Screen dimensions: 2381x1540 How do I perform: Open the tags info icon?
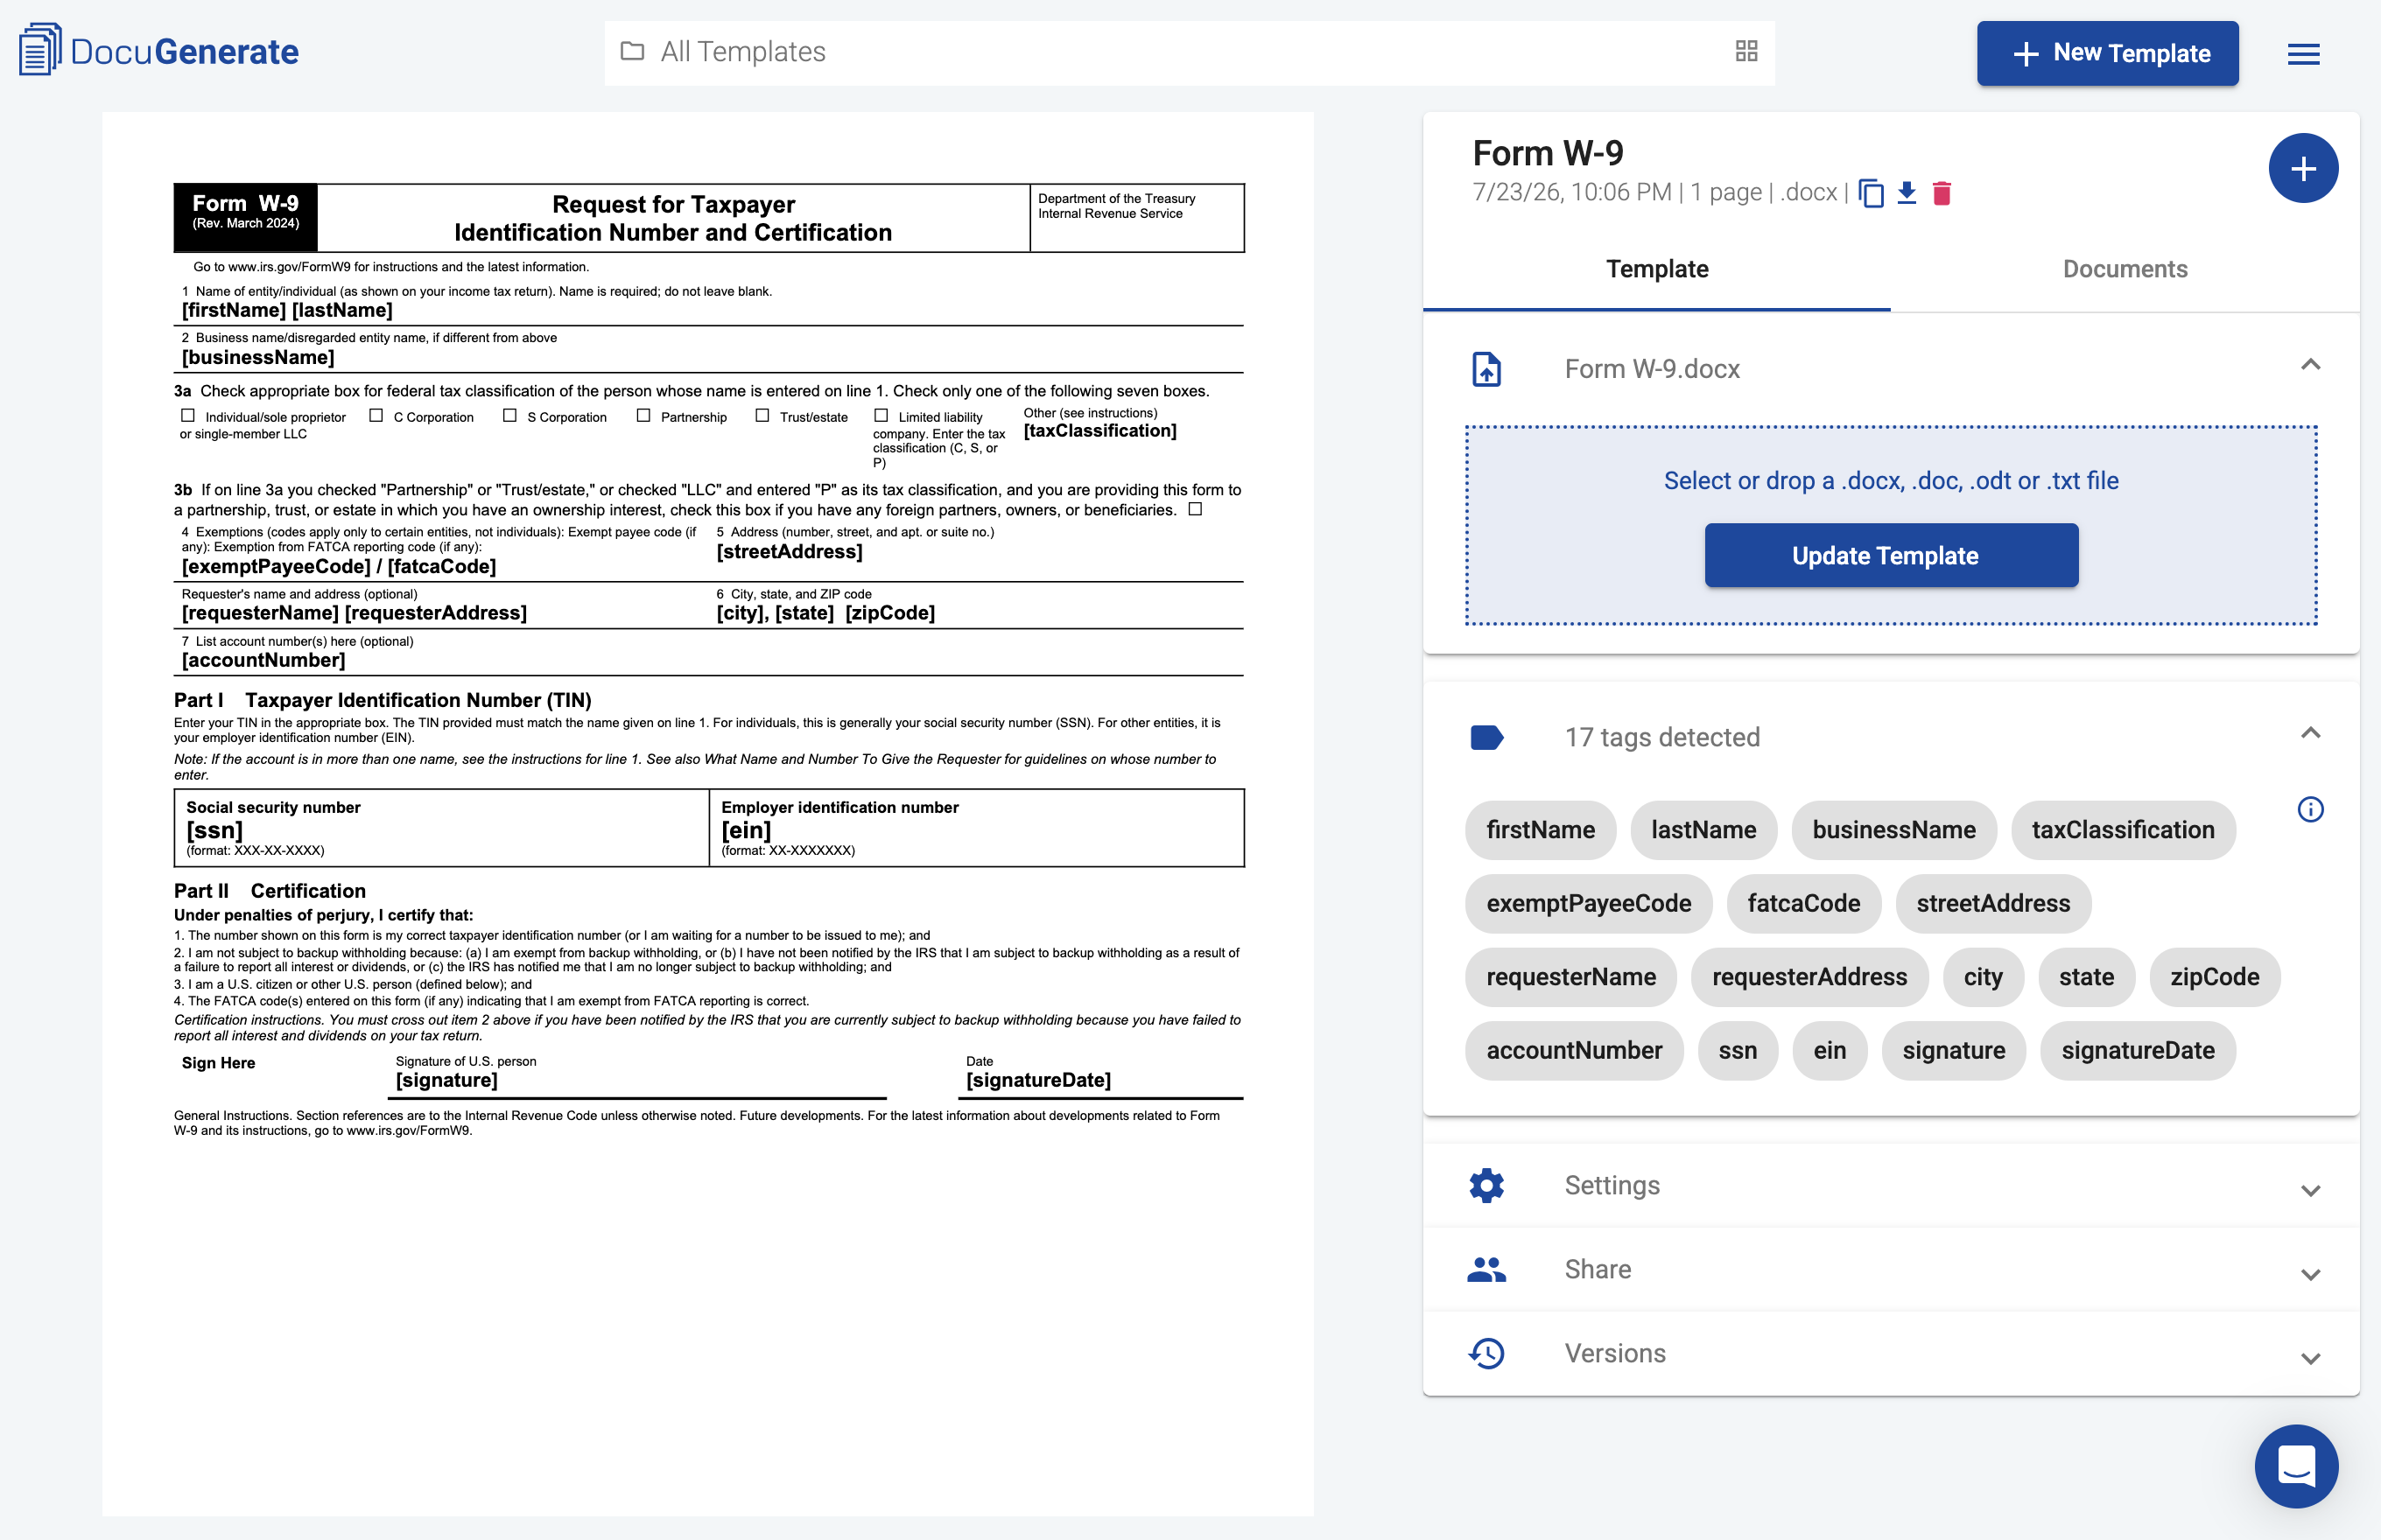pos(2310,809)
